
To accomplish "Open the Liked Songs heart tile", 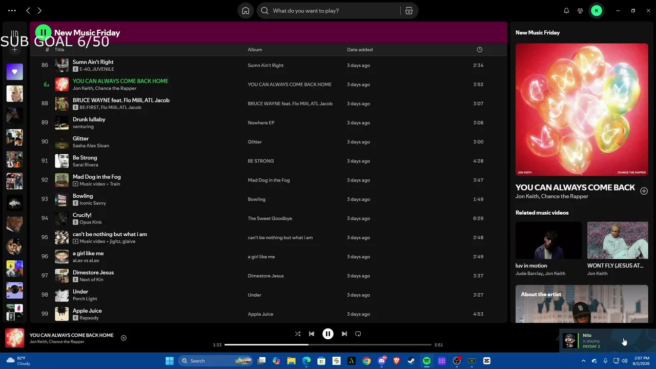I will pyautogui.click(x=15, y=72).
